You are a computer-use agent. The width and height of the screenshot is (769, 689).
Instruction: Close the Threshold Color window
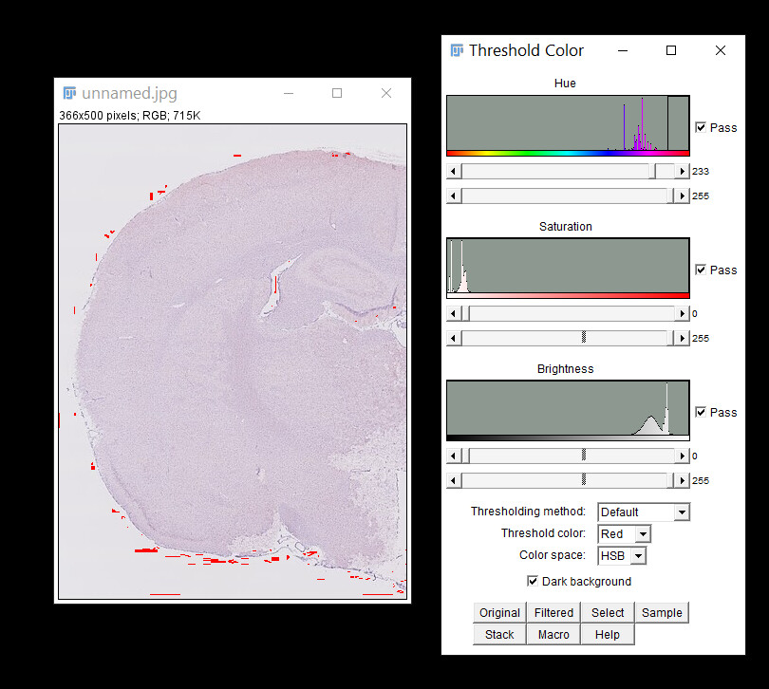click(721, 50)
